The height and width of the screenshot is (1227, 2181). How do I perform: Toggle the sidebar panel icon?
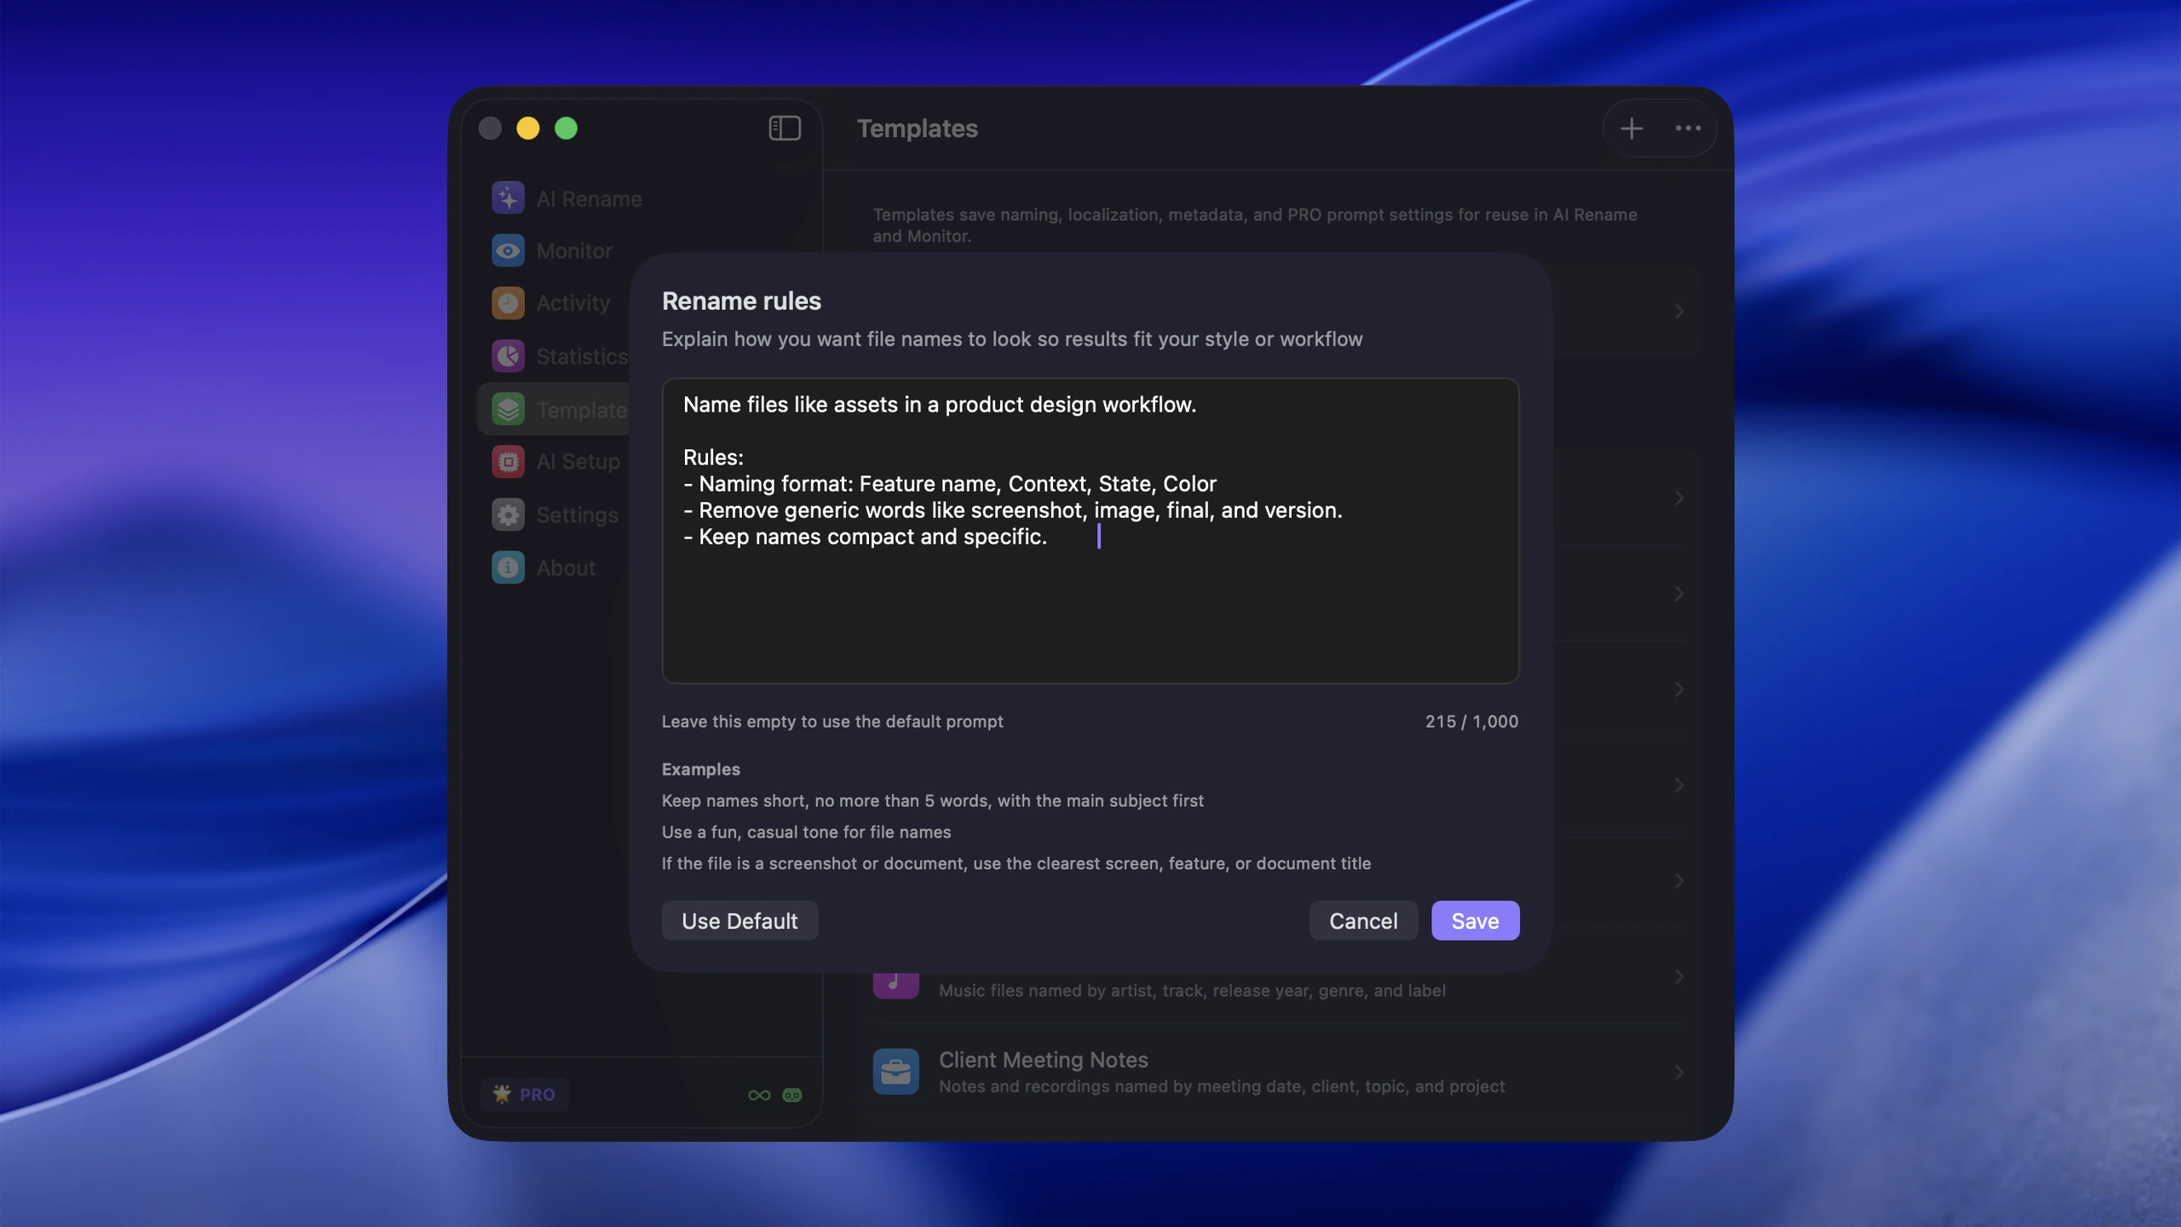[785, 128]
